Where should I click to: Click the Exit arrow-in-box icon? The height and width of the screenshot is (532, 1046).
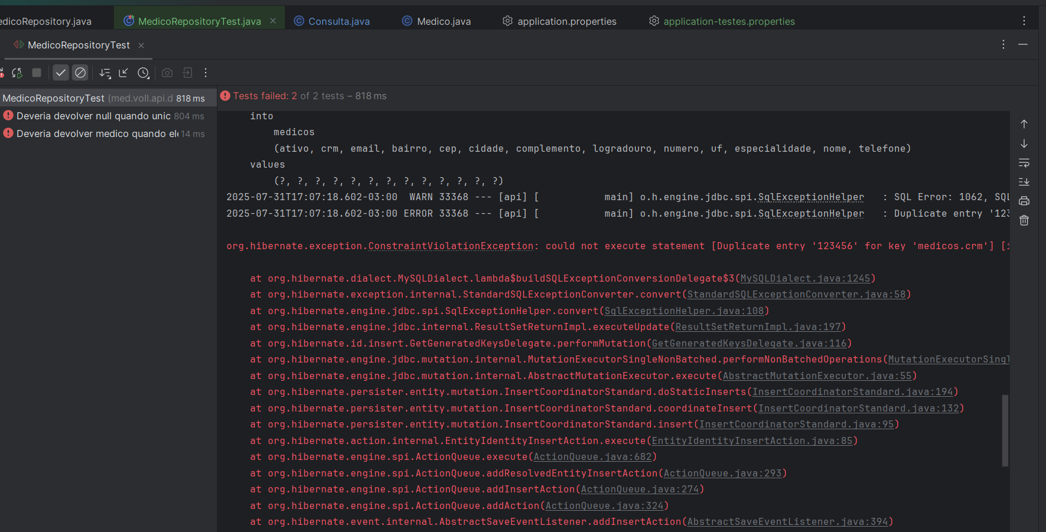click(187, 73)
